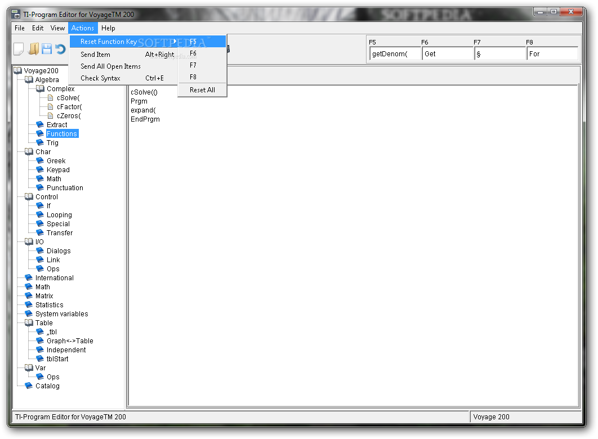Click the Link book icon

(39, 259)
